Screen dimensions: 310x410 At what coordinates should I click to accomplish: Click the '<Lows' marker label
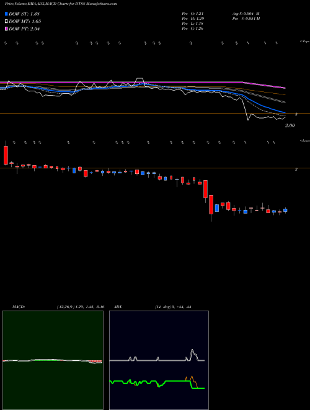(304, 140)
